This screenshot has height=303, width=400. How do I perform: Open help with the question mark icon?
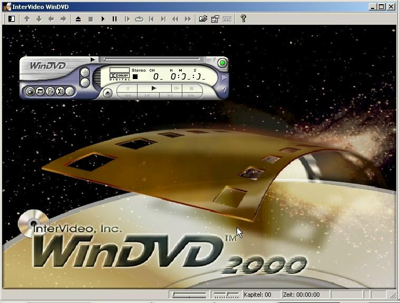tap(243, 18)
